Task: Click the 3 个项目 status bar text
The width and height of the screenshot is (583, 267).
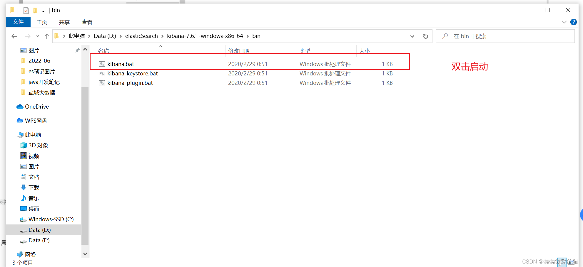Action: coord(23,263)
